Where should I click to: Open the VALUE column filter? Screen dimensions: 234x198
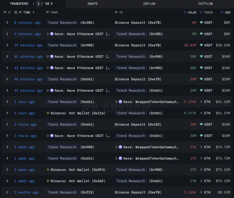click(185, 12)
